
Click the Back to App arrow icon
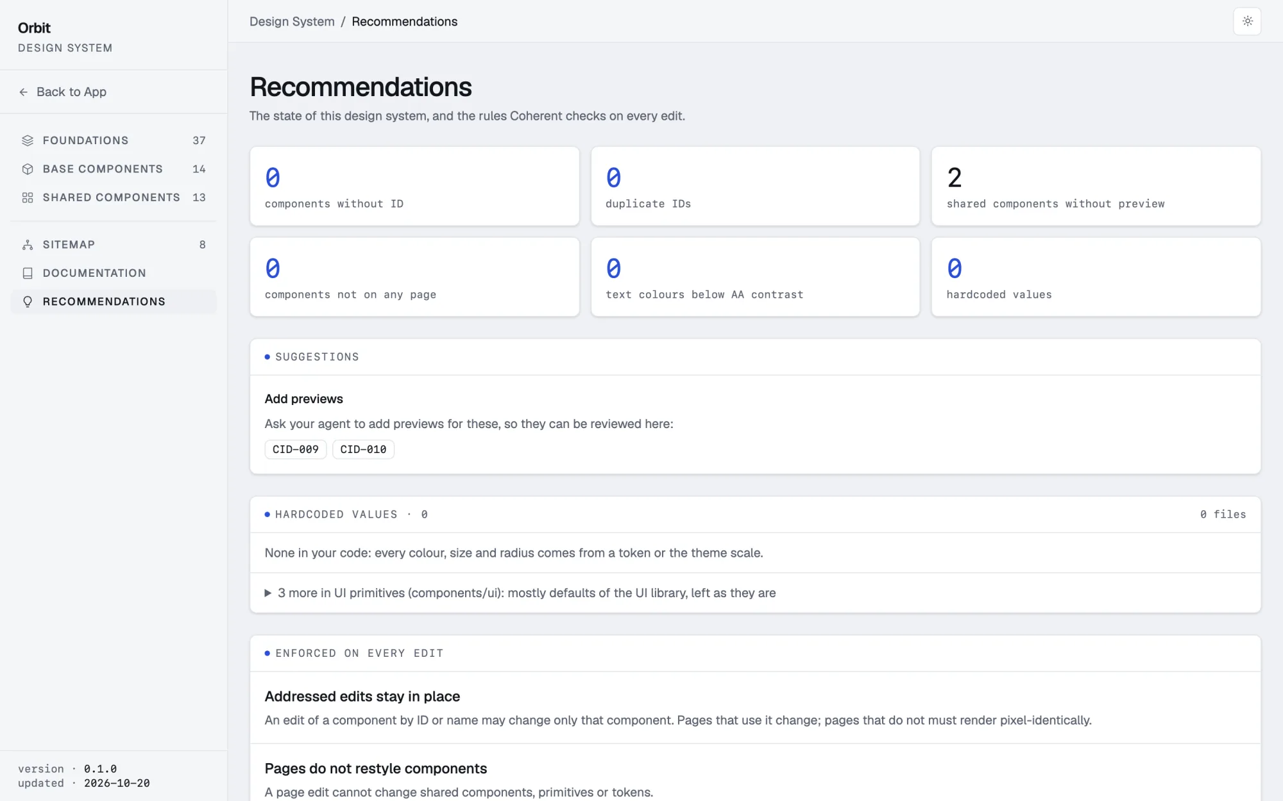tap(24, 92)
